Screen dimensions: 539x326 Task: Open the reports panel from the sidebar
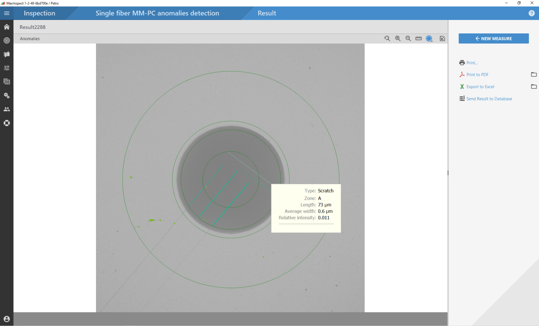click(x=7, y=54)
